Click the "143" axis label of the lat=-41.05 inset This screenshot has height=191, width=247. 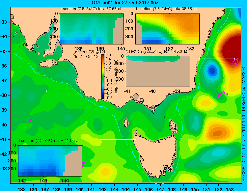[x=43, y=181]
